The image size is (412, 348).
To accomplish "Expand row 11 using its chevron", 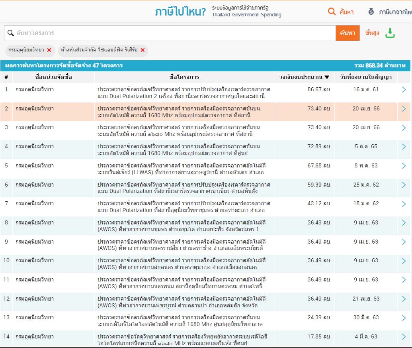I will [404, 280].
